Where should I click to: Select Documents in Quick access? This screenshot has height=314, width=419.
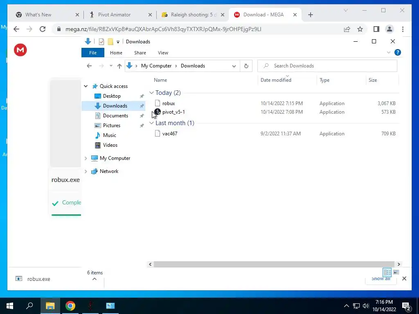pyautogui.click(x=115, y=116)
